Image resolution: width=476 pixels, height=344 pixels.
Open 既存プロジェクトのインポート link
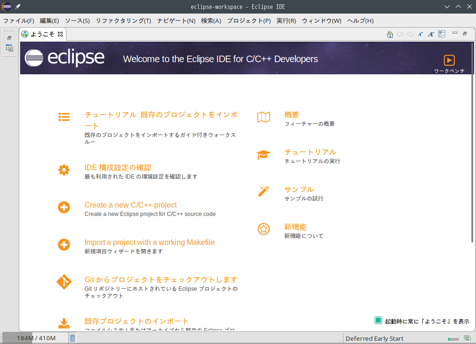(137, 321)
